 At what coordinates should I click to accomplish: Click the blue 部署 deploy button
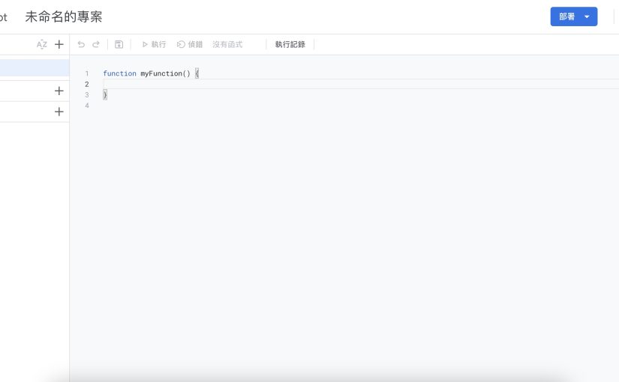click(x=566, y=16)
